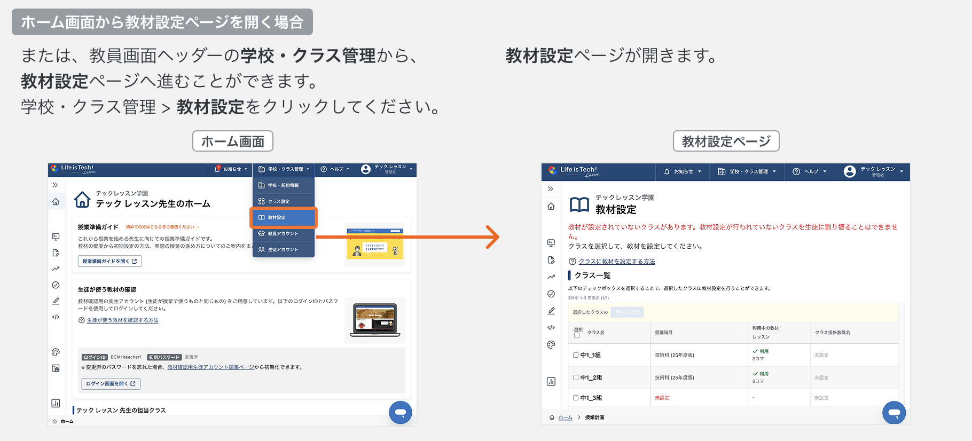Click 授業準備ガイドを開く button
The height and width of the screenshot is (441, 972).
tap(110, 261)
